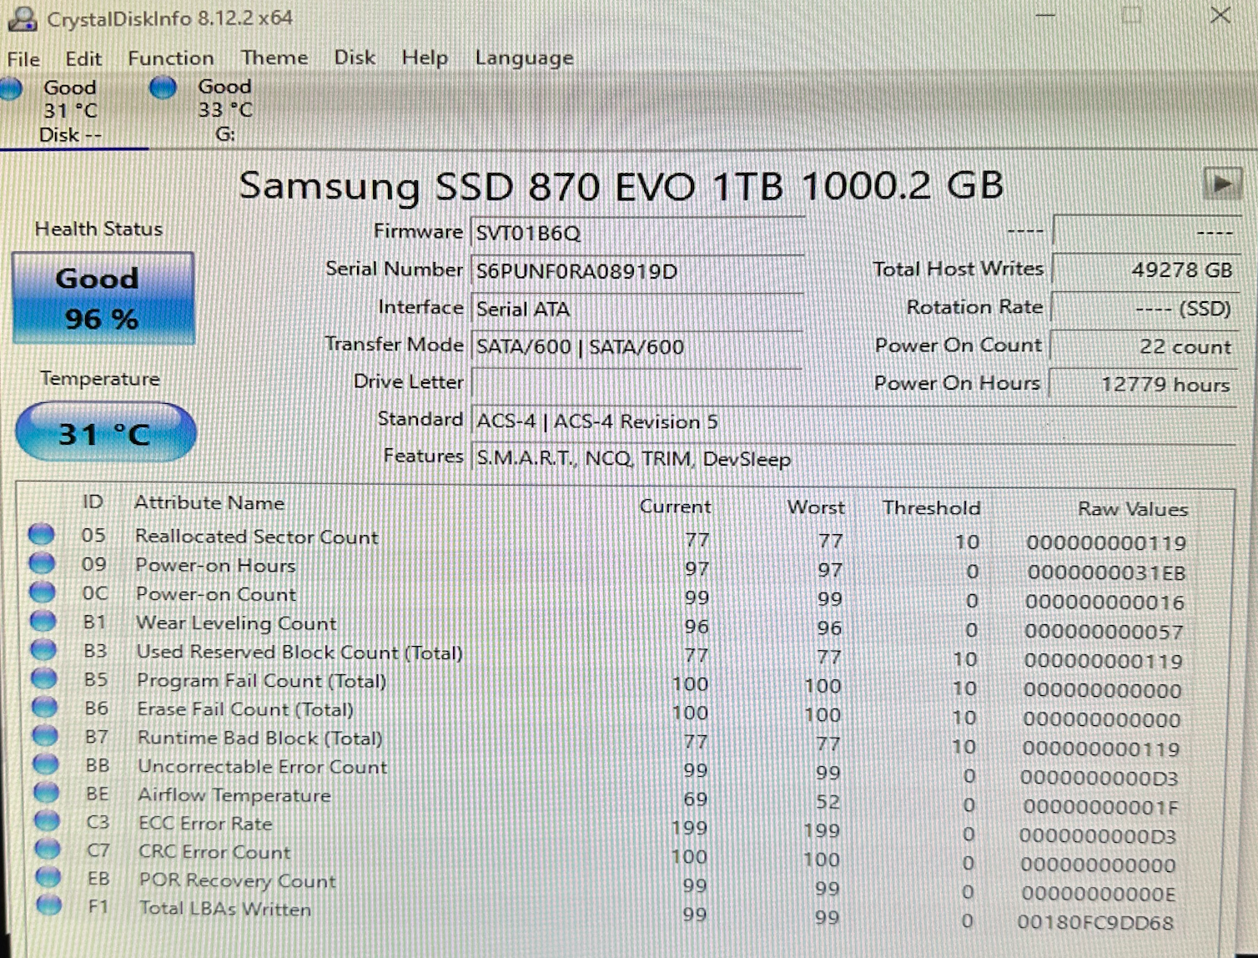Click the status icon for Power-on Count row
1258x958 pixels.
43,592
